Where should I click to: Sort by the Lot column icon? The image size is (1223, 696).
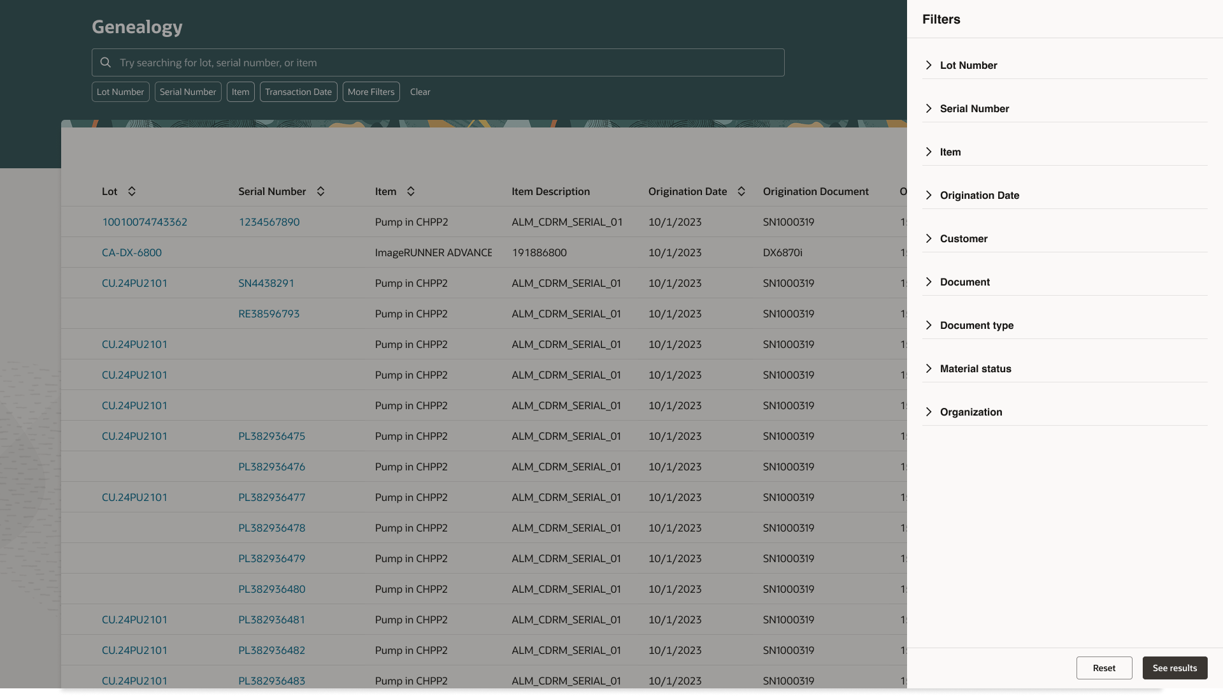(x=132, y=191)
